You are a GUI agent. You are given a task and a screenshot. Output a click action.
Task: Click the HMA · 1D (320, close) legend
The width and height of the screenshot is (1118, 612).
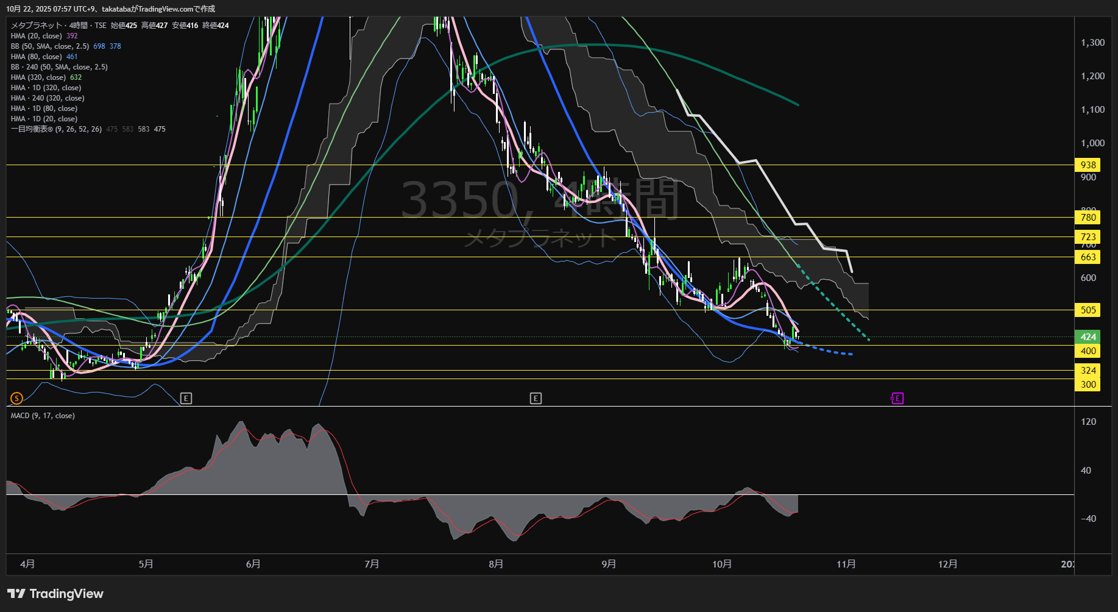click(x=46, y=88)
